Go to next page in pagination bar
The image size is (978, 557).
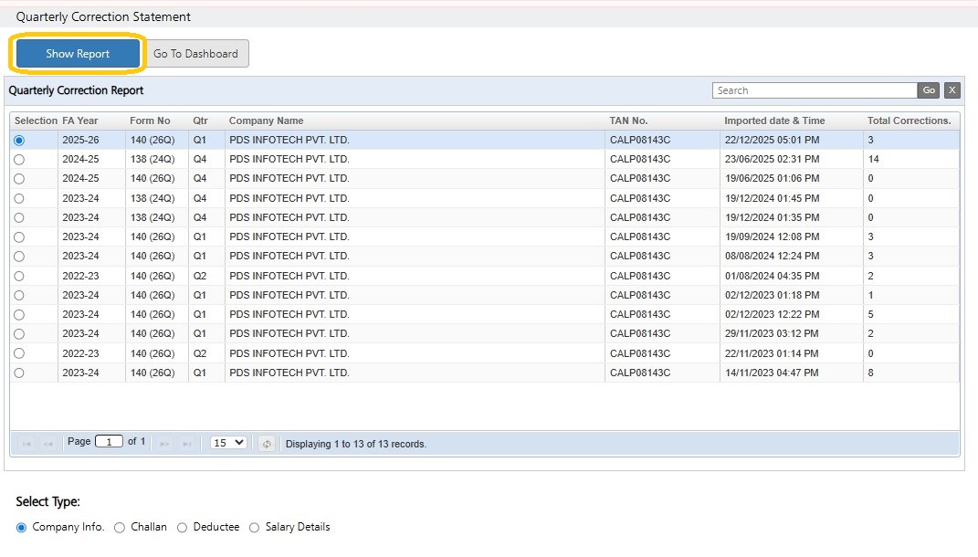(x=164, y=444)
